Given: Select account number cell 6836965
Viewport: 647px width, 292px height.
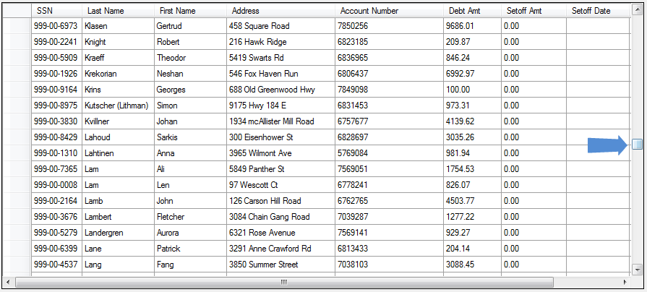Looking at the screenshot, I should [x=389, y=58].
